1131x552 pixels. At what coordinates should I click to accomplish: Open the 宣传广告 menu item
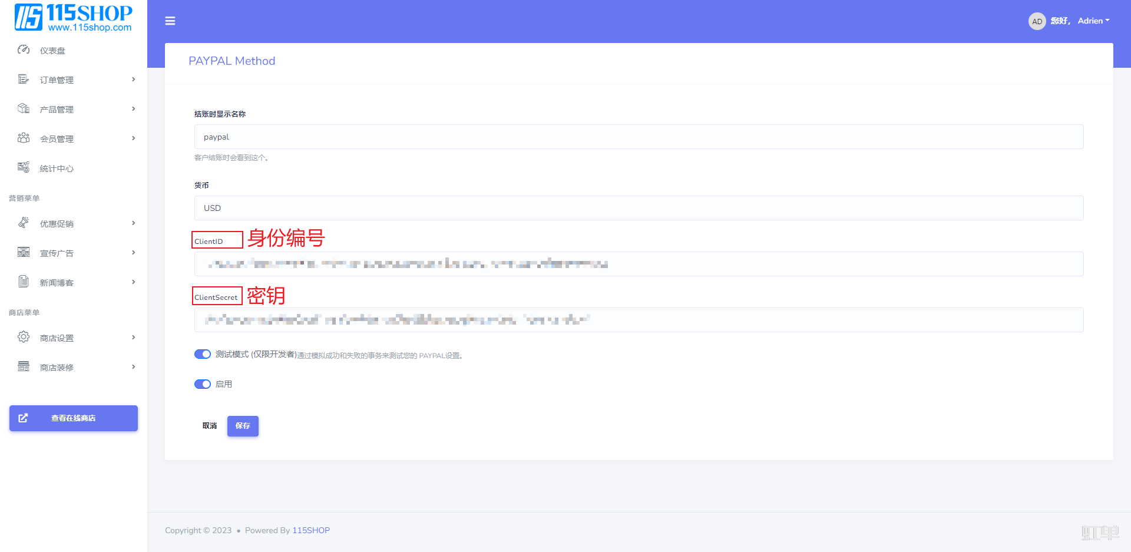tap(74, 253)
